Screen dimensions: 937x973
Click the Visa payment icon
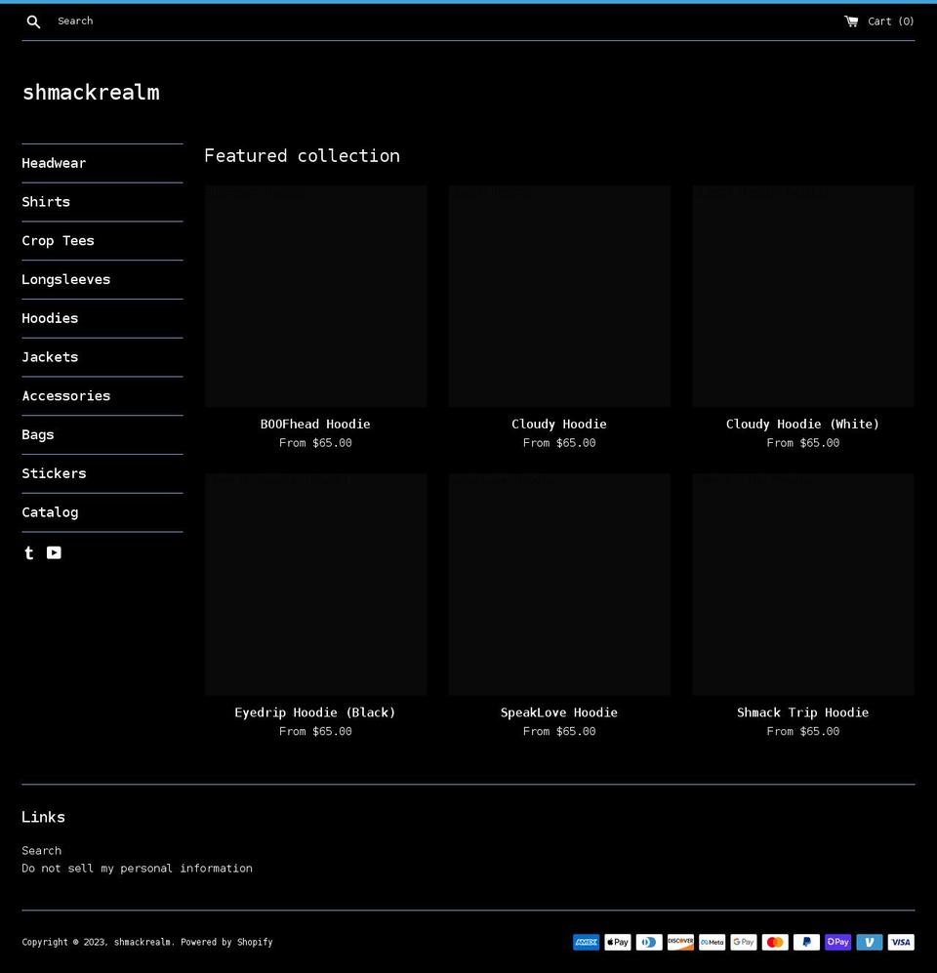coord(900,942)
